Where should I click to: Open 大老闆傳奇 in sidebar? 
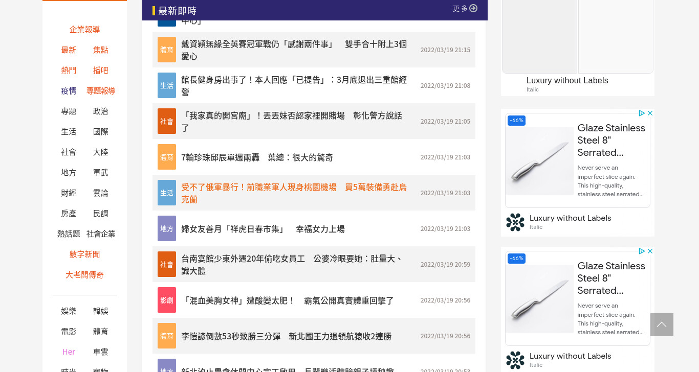(84, 275)
